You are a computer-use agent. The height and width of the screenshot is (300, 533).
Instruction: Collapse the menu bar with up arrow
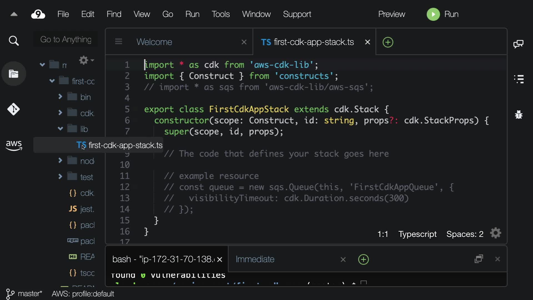(14, 14)
